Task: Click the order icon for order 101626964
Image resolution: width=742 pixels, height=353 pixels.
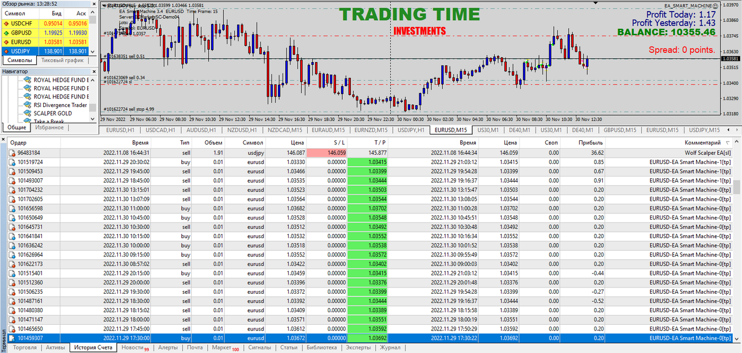Action: click(x=12, y=254)
